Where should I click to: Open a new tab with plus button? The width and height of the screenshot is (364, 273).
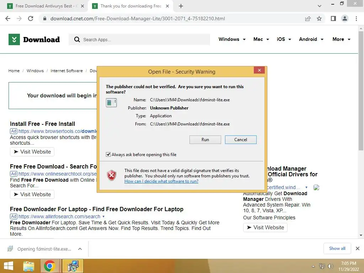tap(181, 6)
